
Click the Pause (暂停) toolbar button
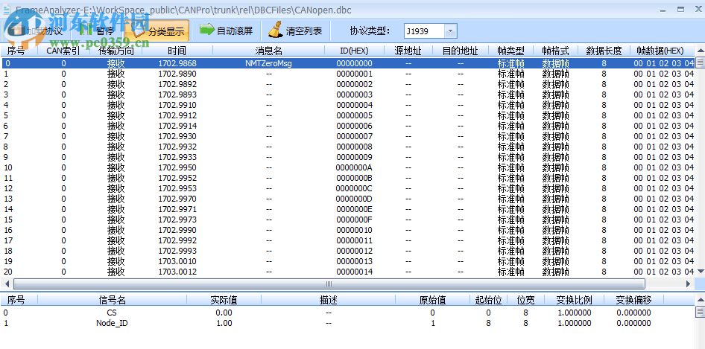98,31
